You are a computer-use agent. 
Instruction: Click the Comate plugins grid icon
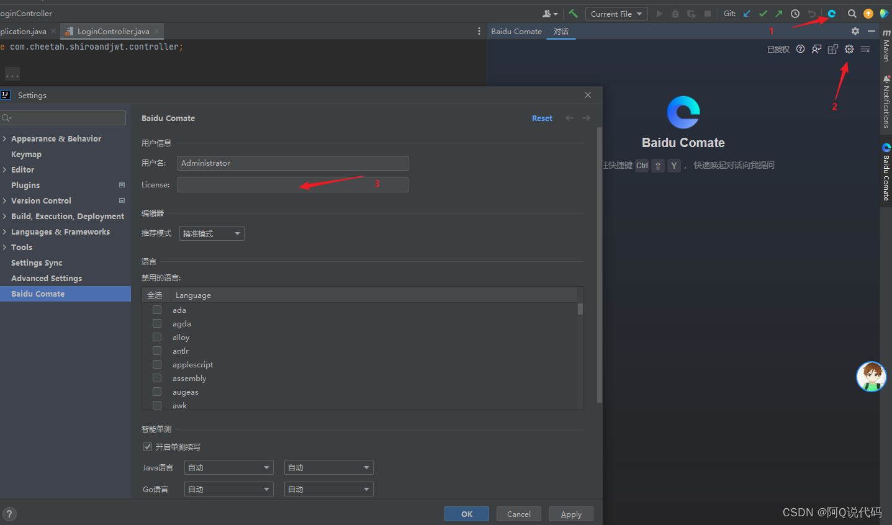coord(833,49)
